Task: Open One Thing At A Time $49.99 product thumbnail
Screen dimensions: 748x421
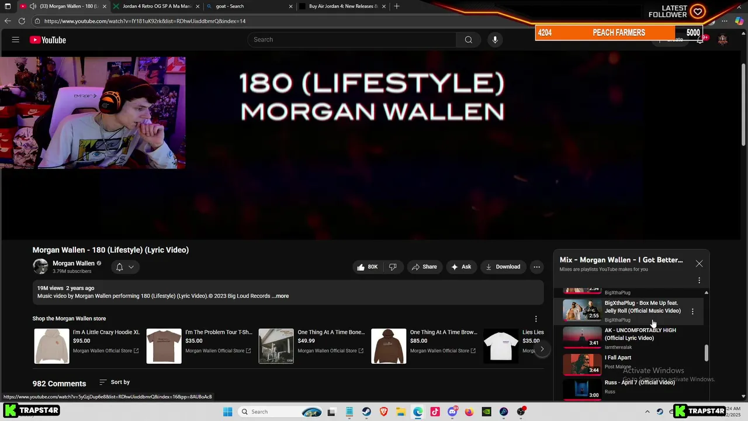Action: [276, 346]
